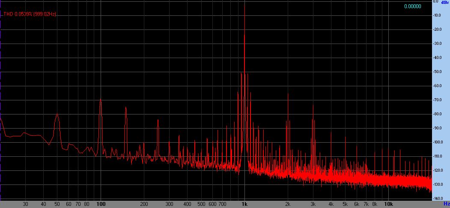Click the dBr unit label
The width and height of the screenshot is (450, 208).
446,2
